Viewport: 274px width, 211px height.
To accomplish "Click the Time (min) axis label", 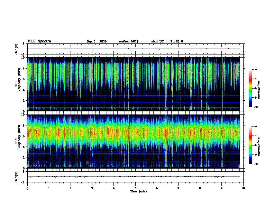I will click(x=138, y=191).
